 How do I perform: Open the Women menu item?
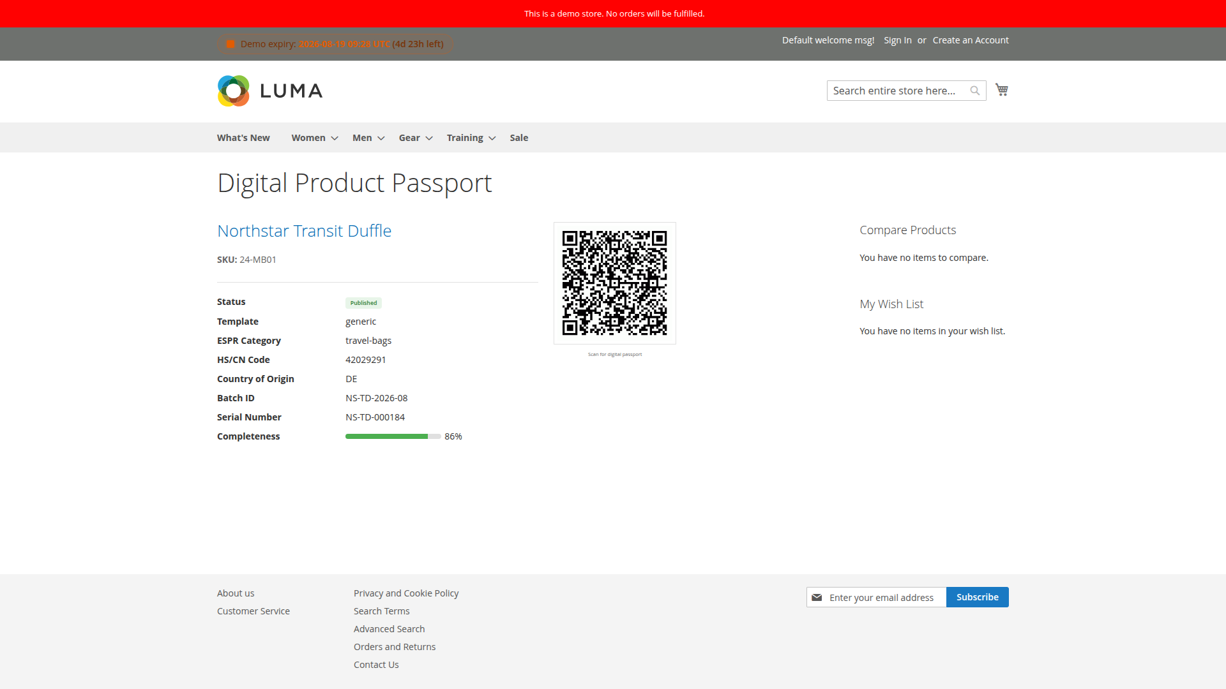pos(308,138)
